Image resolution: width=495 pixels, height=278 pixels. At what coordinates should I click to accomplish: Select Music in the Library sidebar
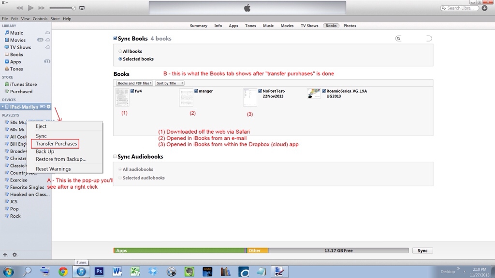click(x=16, y=33)
